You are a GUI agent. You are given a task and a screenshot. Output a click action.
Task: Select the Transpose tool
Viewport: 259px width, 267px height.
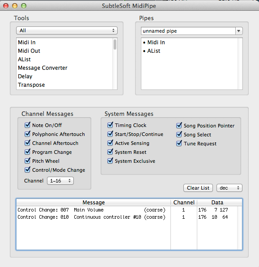(65, 85)
